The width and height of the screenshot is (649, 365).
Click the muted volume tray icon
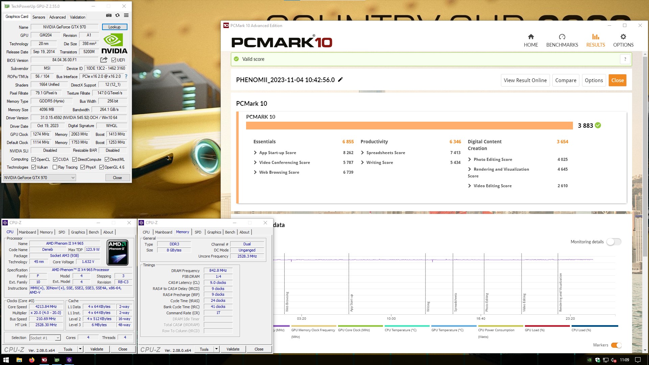pos(614,360)
